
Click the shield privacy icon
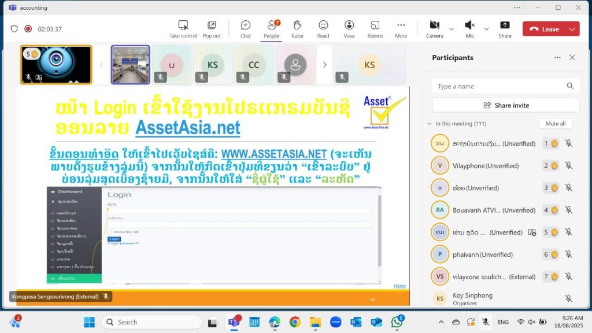14,29
